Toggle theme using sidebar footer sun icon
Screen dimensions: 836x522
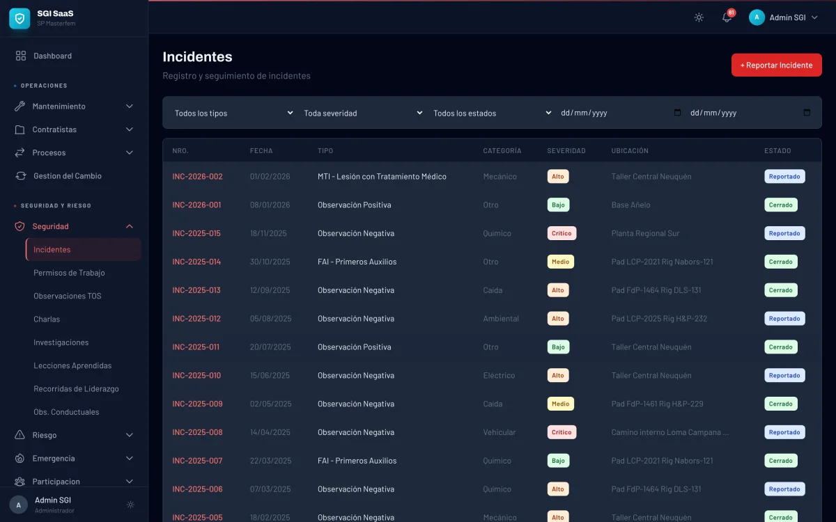pyautogui.click(x=130, y=505)
